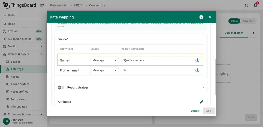Click the Attributes section label
The width and height of the screenshot is (263, 127).
[x=64, y=102]
